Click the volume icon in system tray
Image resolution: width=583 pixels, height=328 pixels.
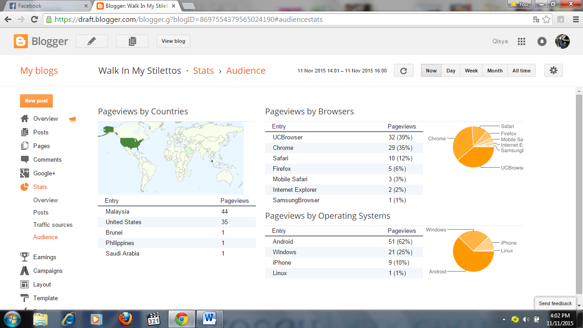(526, 319)
